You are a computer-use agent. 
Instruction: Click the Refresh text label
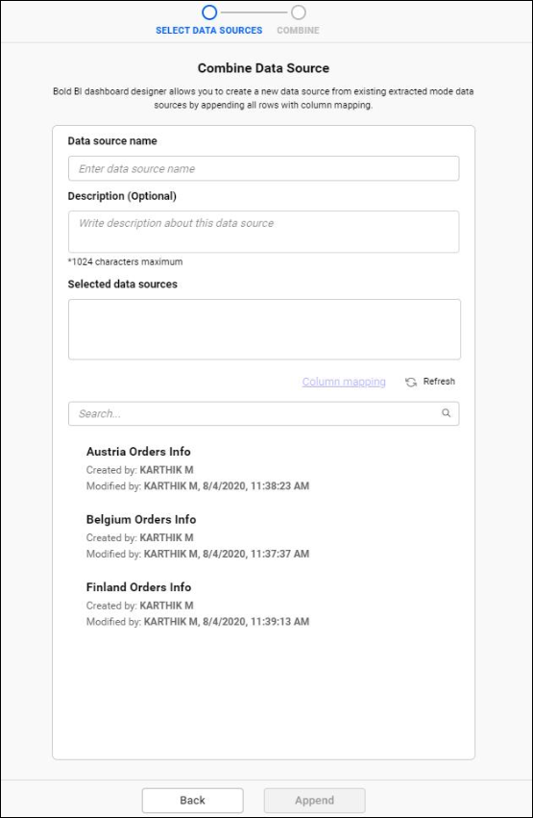click(x=439, y=382)
